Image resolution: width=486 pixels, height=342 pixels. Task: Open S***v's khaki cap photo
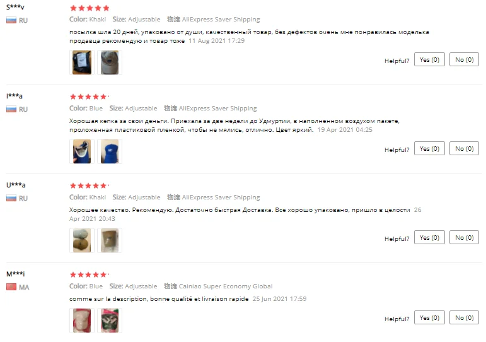[x=110, y=62]
